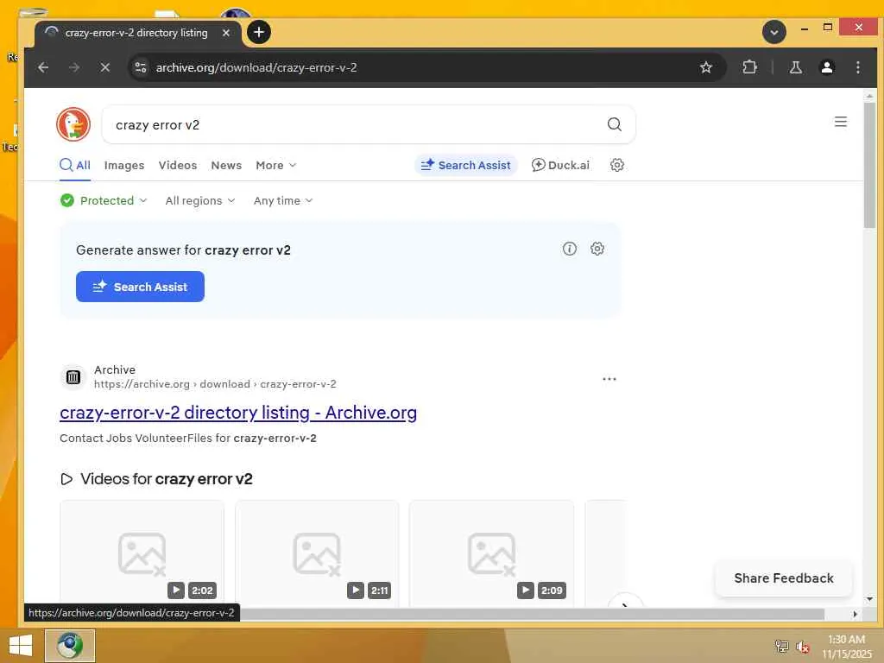Open the hamburger menu on the page
The width and height of the screenshot is (884, 663).
pos(841,122)
